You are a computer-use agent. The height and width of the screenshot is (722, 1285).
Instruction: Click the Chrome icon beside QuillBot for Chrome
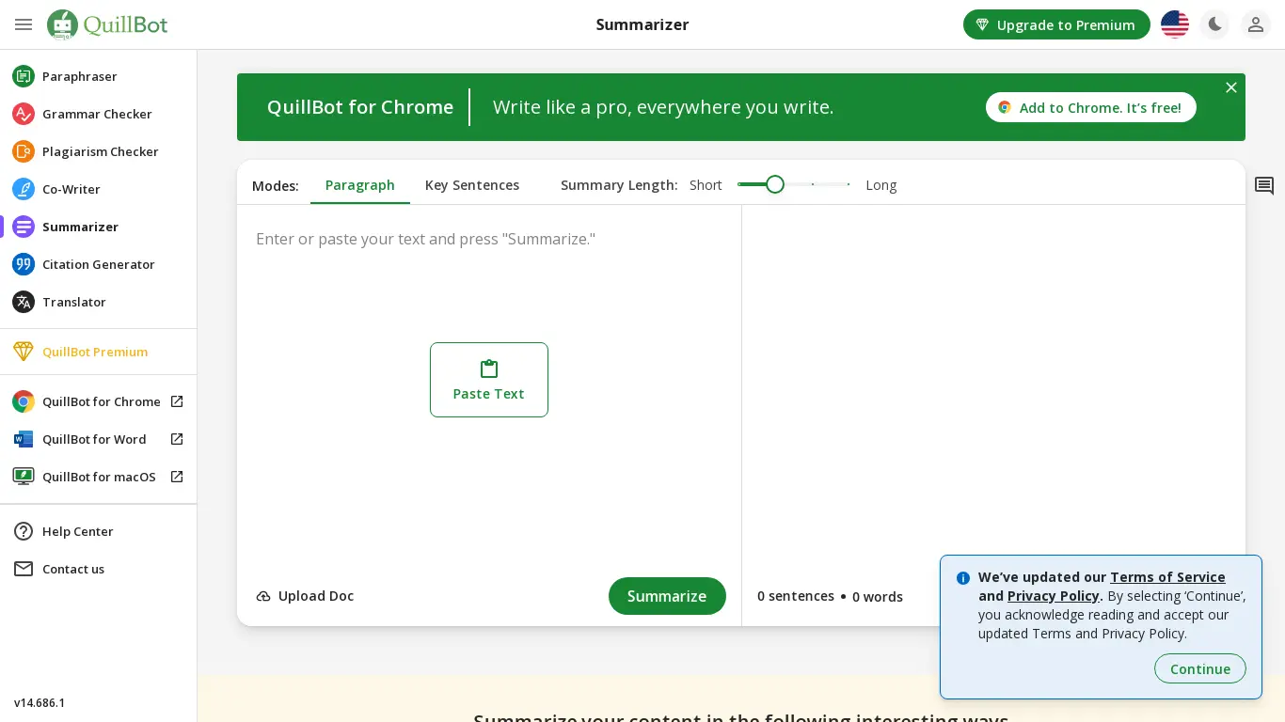[x=24, y=401]
